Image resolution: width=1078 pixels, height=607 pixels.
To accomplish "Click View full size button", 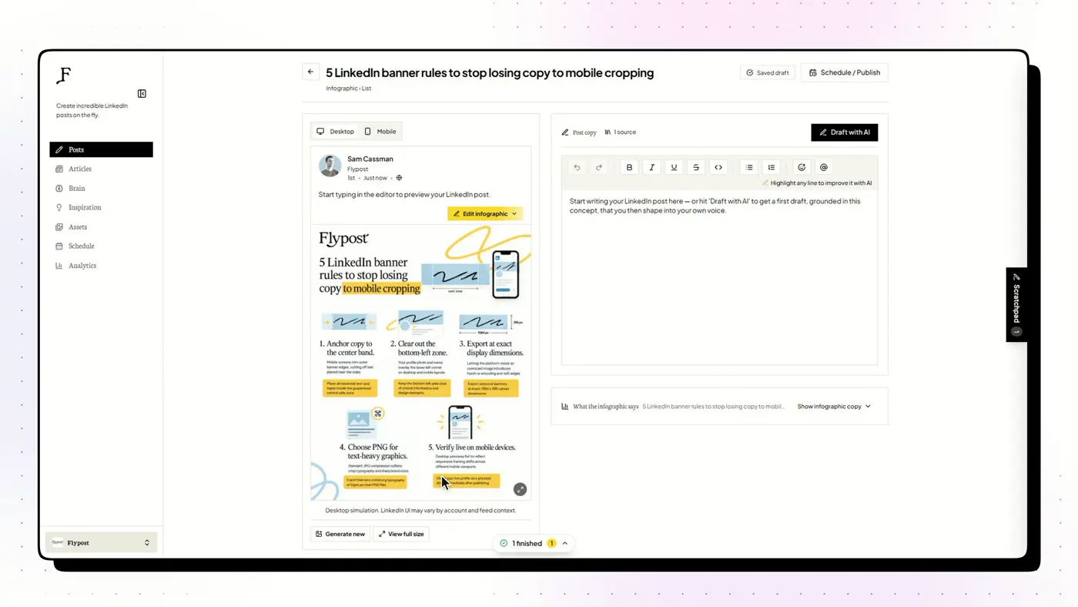I will [401, 534].
